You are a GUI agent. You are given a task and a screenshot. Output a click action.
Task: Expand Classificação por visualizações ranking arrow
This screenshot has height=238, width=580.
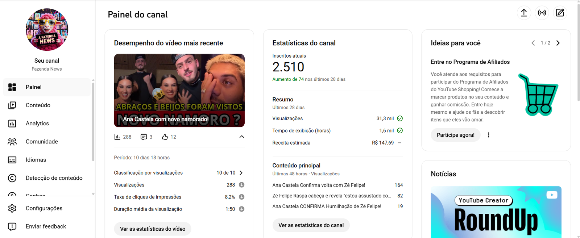pyautogui.click(x=241, y=173)
